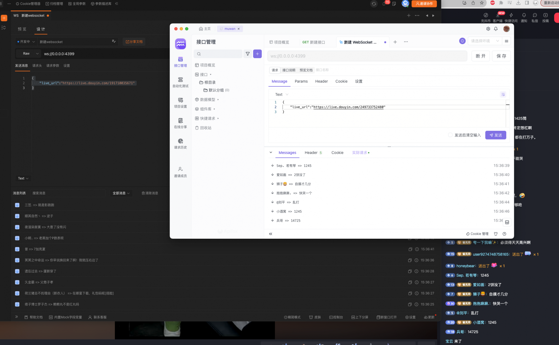This screenshot has height=345, width=559.
Task: Click the message row "兵哥 => 14725"
Action: point(390,220)
